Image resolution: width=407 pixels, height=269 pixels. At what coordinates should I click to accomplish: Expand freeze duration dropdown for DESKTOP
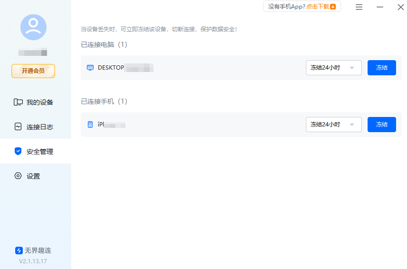(x=334, y=68)
